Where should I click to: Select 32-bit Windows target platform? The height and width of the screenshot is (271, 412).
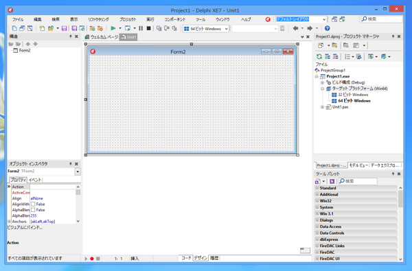[350, 95]
